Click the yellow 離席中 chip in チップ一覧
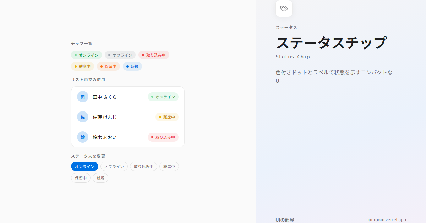 click(82, 66)
